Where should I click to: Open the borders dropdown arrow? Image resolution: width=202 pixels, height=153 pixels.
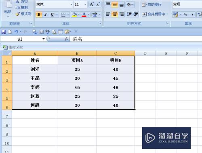tap(68, 14)
